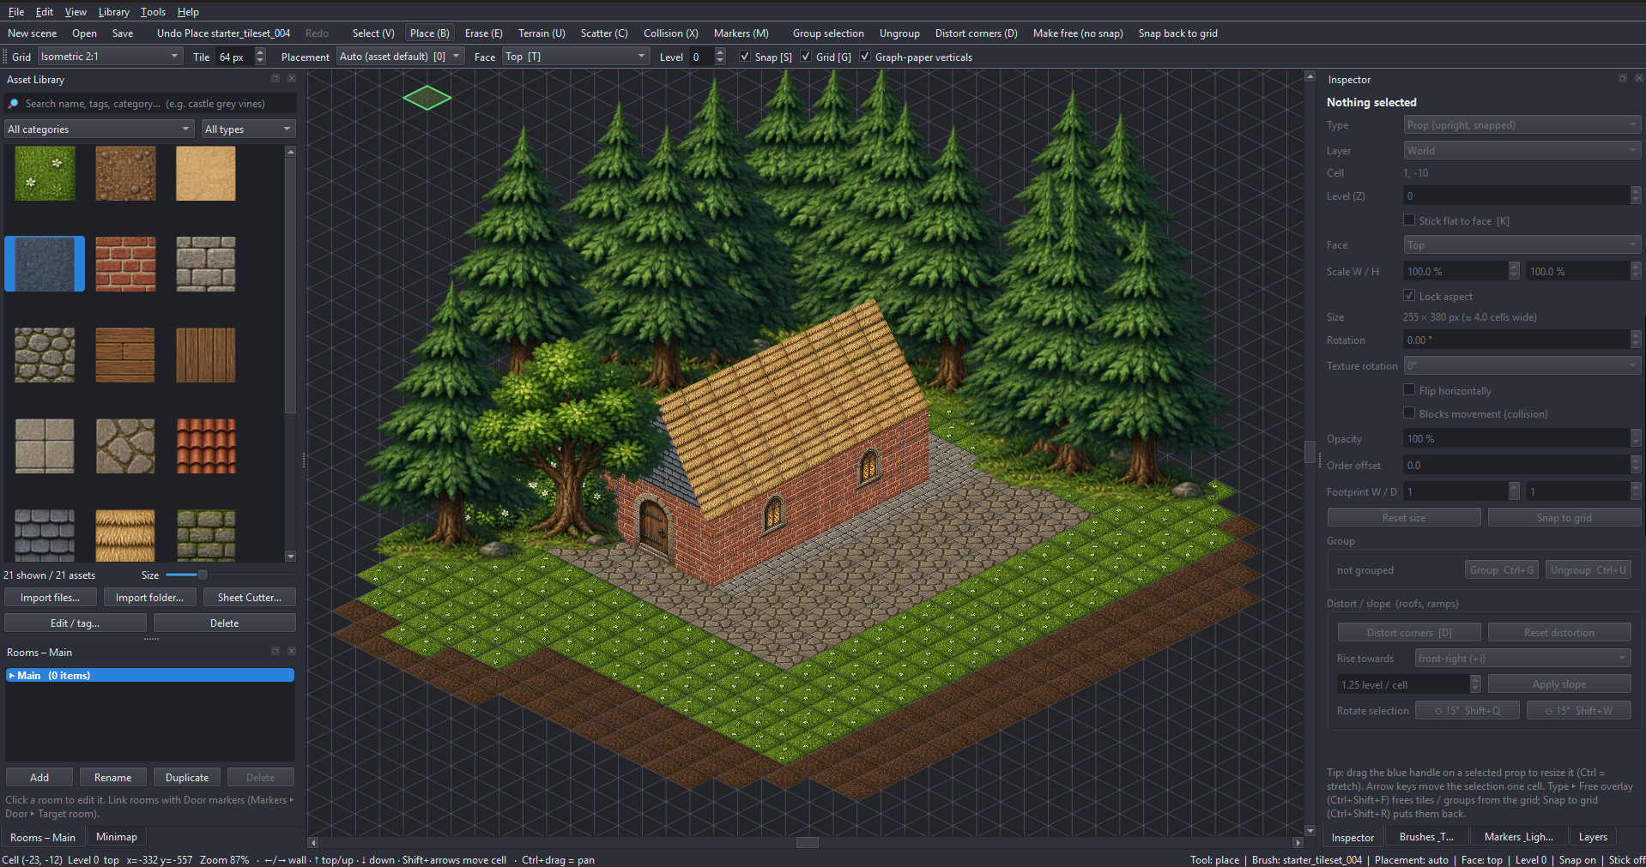Uncheck Lock aspect
The image size is (1646, 867).
[1408, 296]
